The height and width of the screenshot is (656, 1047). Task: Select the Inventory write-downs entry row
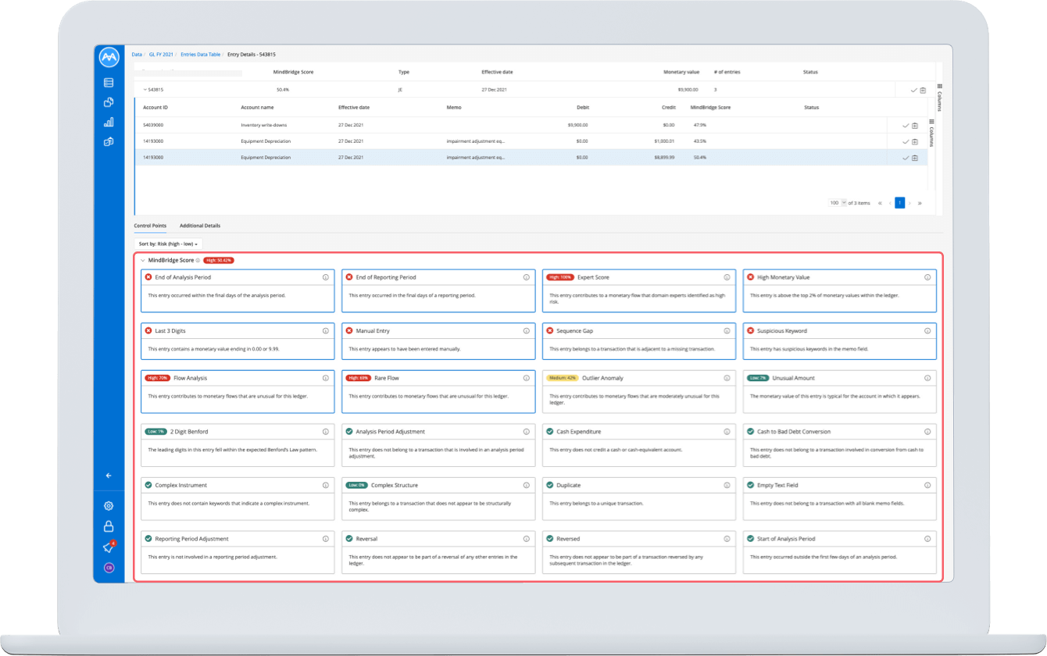531,125
